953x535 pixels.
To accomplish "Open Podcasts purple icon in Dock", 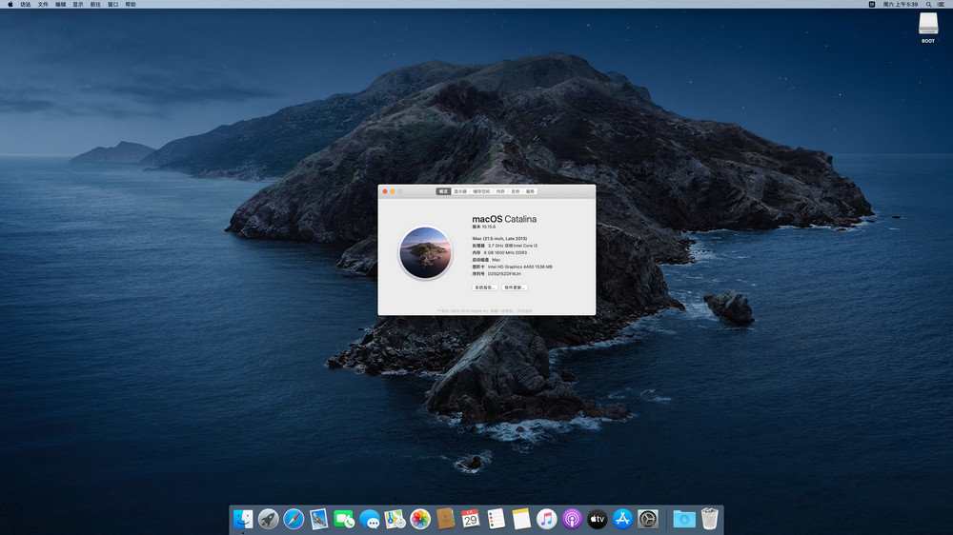I will (572, 519).
